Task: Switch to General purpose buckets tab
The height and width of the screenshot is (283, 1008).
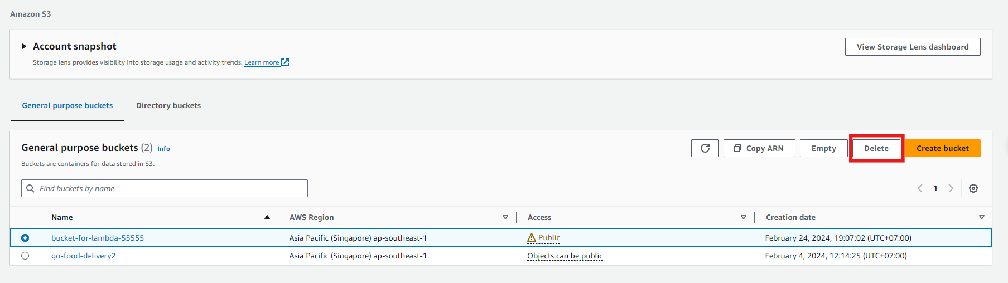Action: click(x=67, y=105)
